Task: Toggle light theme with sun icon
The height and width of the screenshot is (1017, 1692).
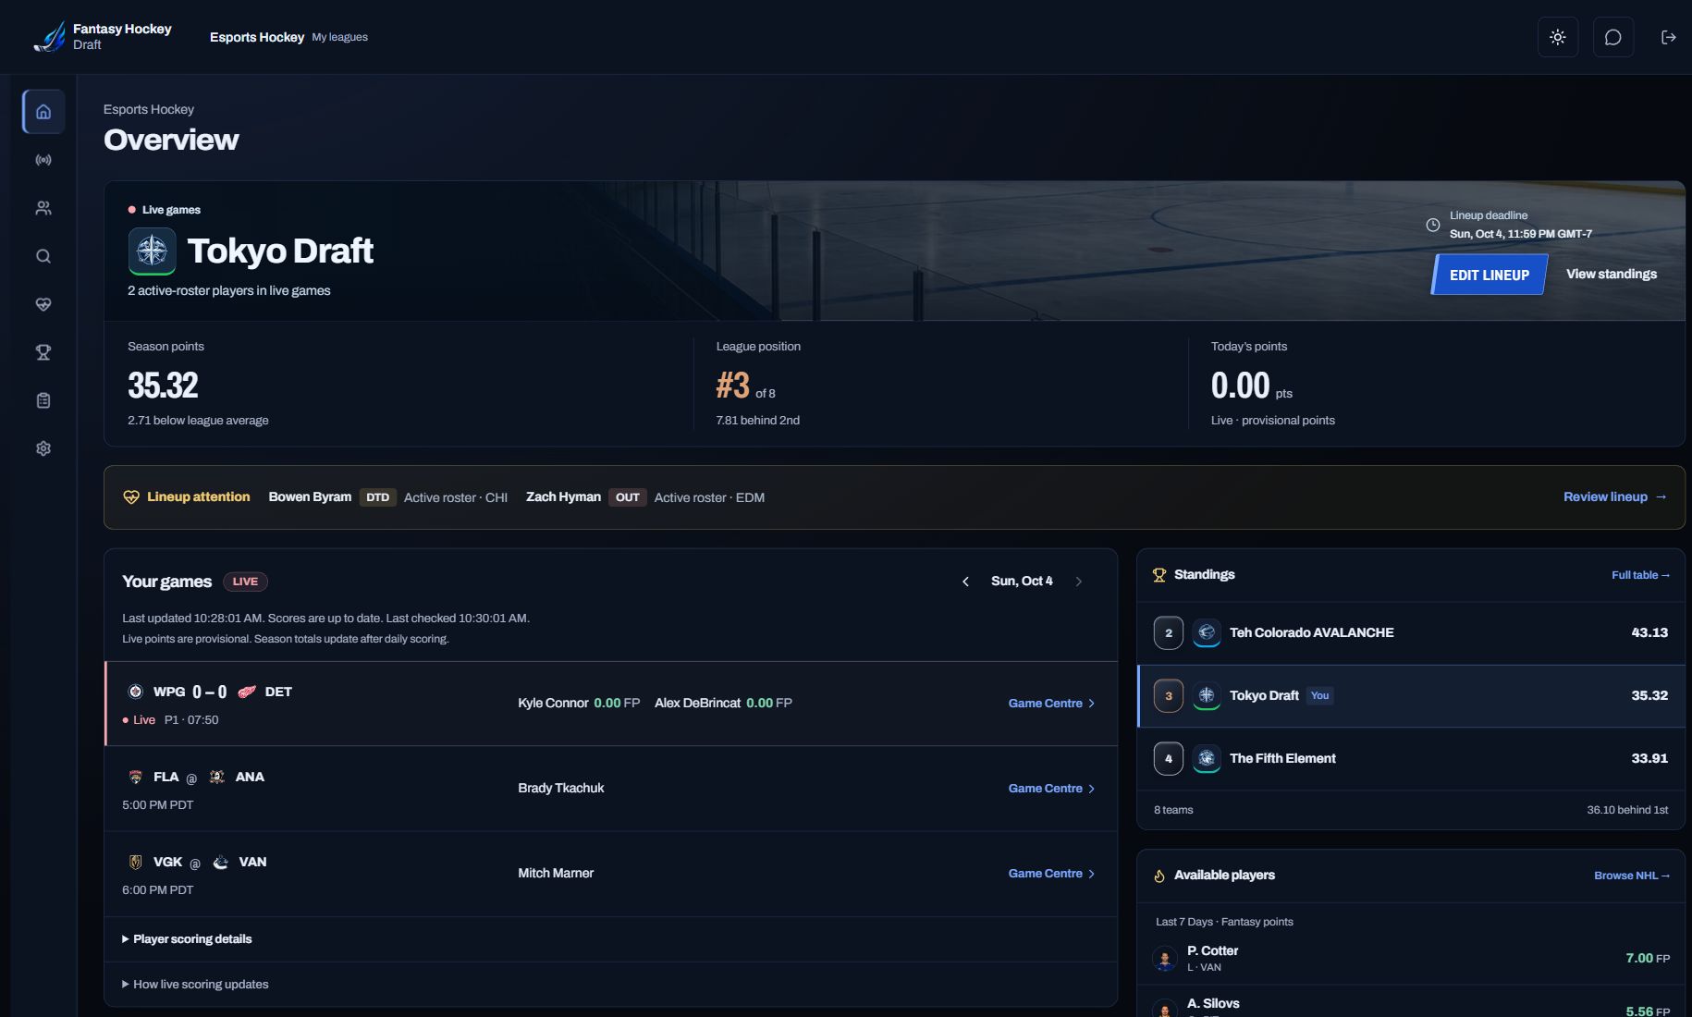Action: [1558, 37]
